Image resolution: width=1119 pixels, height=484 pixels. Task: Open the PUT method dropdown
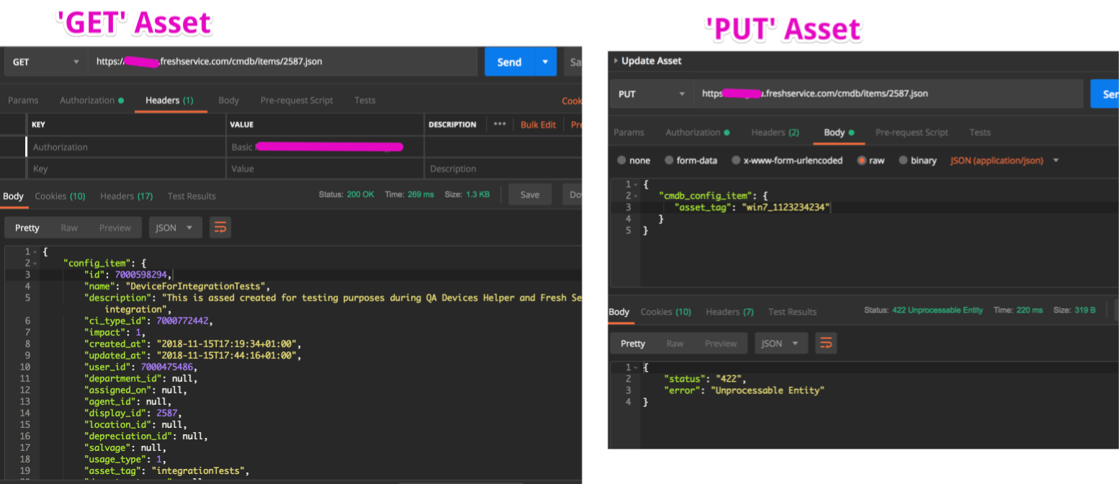coord(651,94)
